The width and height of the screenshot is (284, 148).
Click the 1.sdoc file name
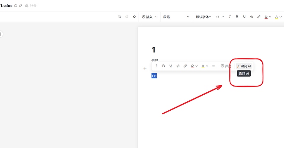coord(6,6)
